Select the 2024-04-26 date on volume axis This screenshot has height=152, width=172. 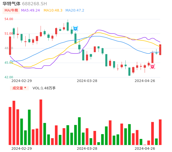(145, 148)
